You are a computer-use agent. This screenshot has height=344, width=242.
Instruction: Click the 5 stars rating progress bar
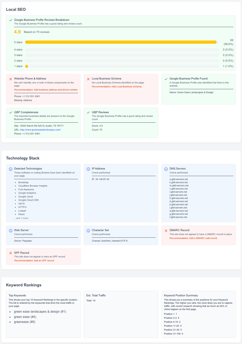click(x=121, y=42)
